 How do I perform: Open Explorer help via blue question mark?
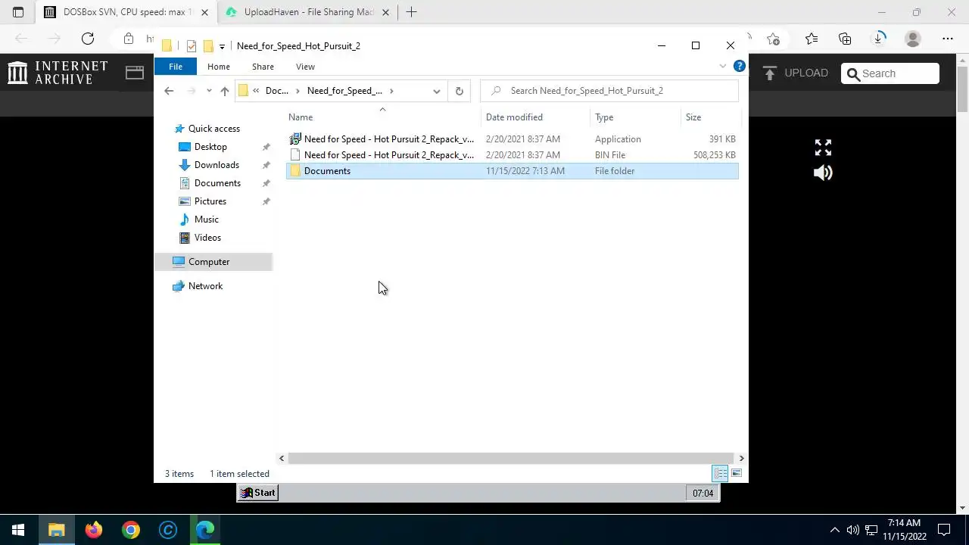pos(740,67)
